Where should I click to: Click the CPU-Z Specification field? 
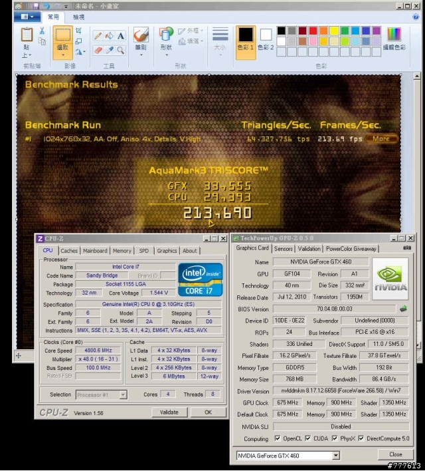[x=148, y=304]
